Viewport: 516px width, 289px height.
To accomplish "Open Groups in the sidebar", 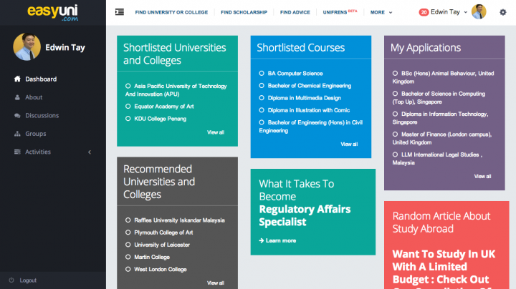I will tap(36, 134).
